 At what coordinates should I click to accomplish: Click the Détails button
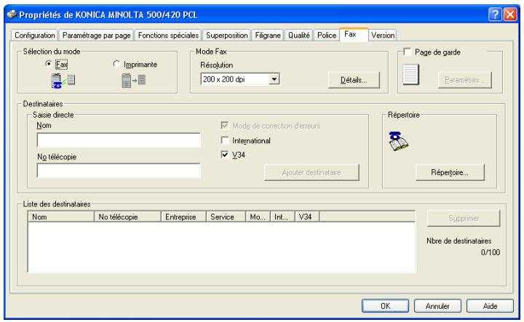354,80
